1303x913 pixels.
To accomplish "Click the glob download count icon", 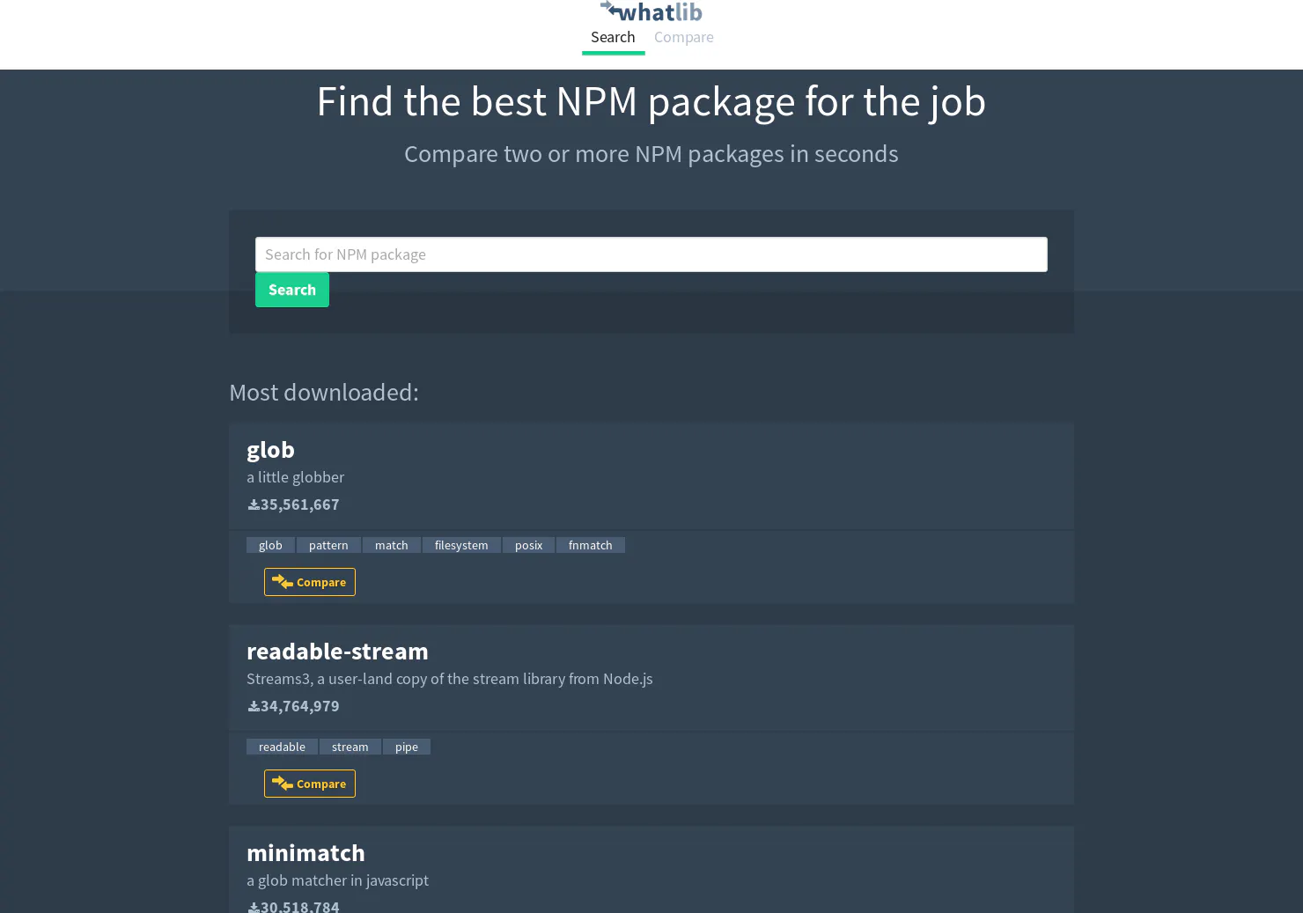I will click(254, 505).
